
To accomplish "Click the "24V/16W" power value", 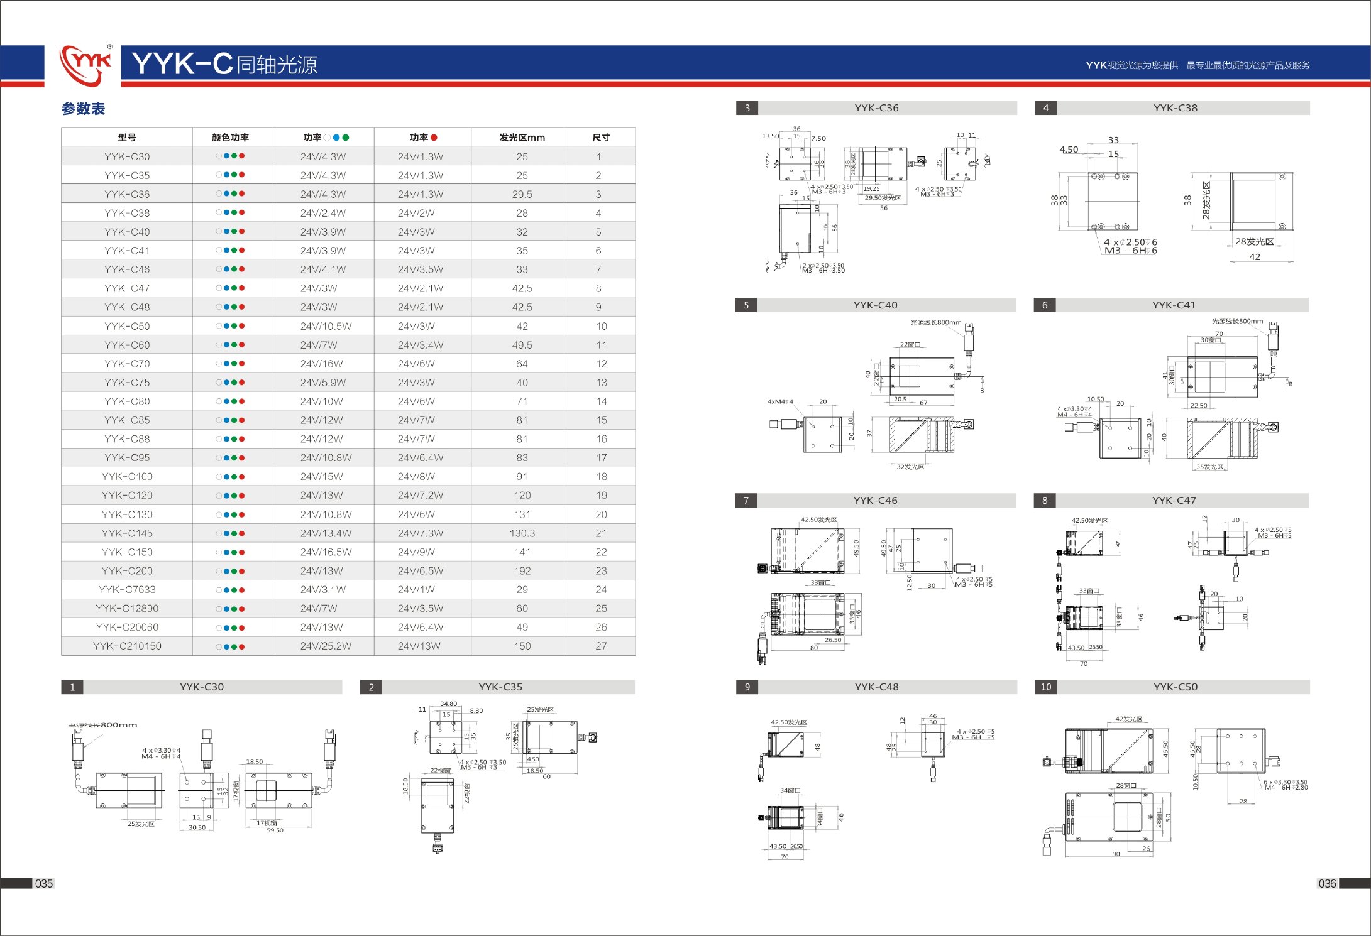I will (321, 364).
